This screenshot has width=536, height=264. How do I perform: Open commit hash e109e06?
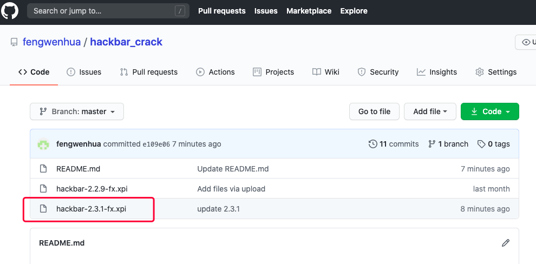[156, 144]
